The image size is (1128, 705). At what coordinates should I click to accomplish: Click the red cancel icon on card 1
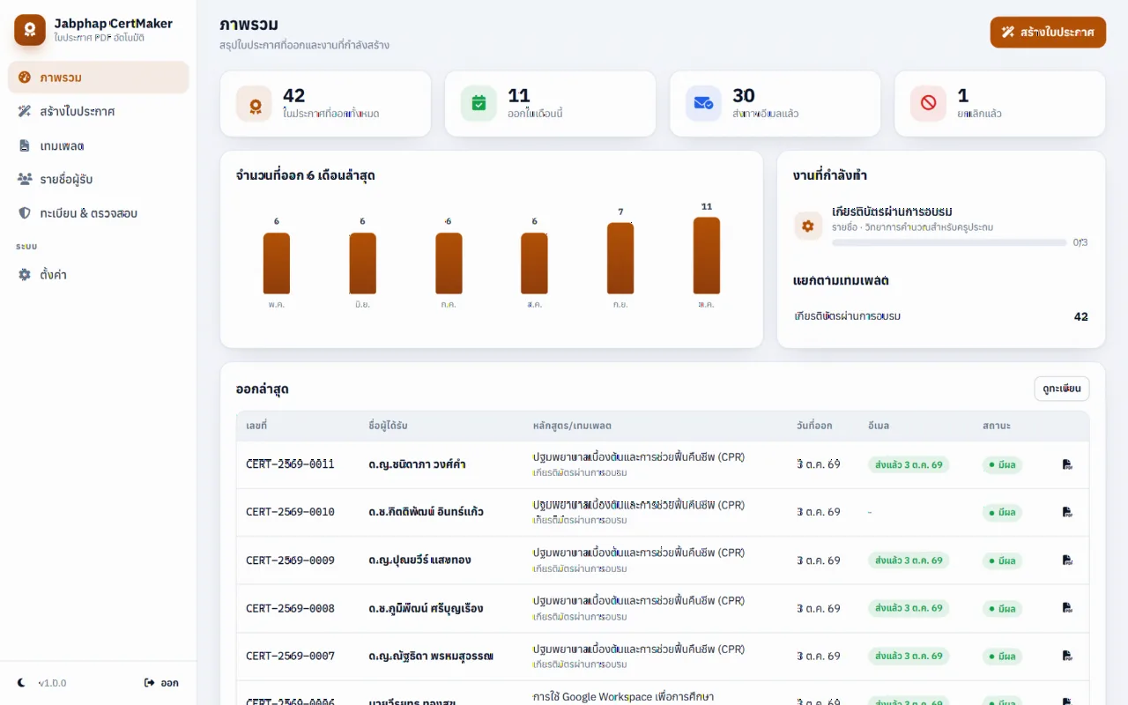pos(928,104)
